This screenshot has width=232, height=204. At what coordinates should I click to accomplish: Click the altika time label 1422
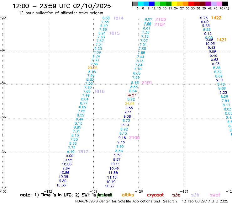coord(216,18)
